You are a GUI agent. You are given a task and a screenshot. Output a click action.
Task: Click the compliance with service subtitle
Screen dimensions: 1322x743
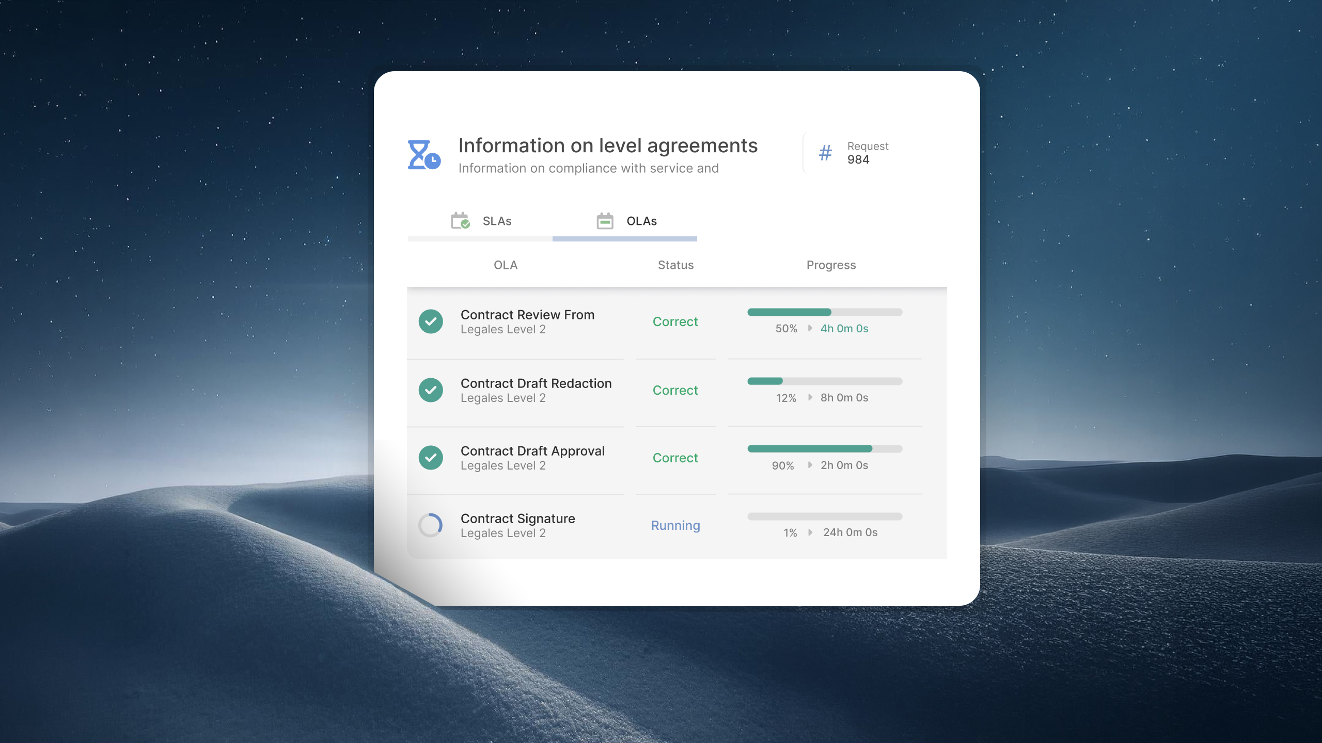point(588,168)
